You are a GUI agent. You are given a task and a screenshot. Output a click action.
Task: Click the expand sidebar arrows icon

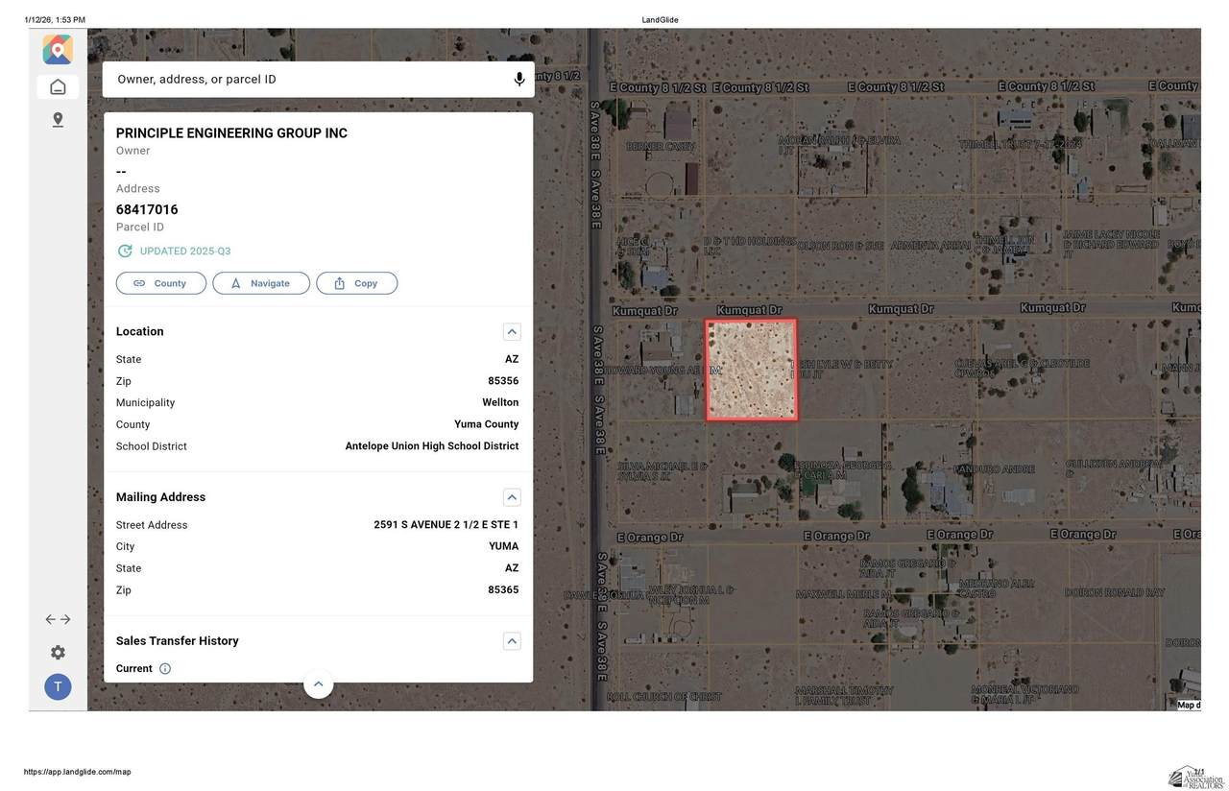point(58,619)
